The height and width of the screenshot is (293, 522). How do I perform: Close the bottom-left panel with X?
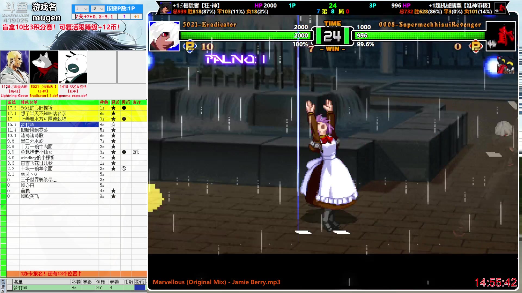pyautogui.click(x=3, y=291)
